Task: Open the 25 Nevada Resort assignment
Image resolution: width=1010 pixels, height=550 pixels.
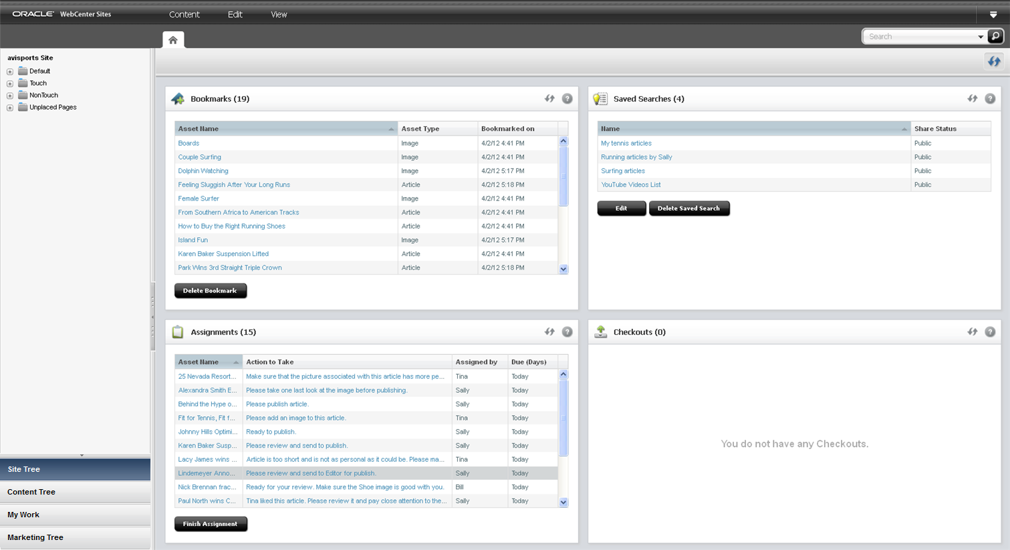Action: click(207, 376)
